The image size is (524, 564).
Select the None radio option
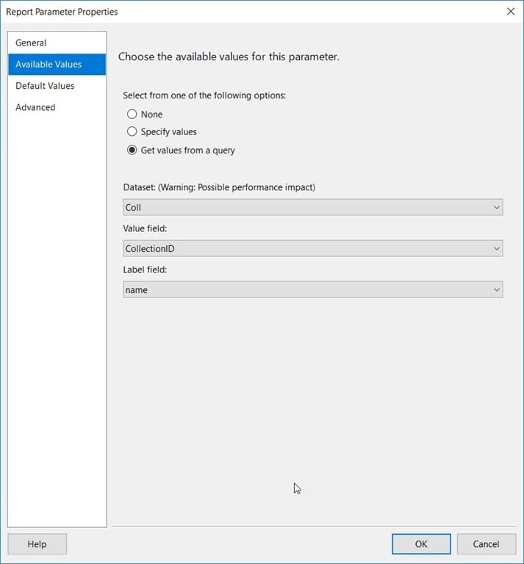pos(132,114)
